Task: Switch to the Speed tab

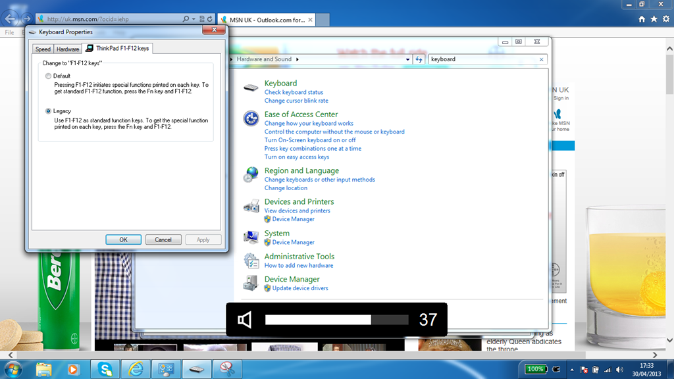Action: [x=43, y=49]
